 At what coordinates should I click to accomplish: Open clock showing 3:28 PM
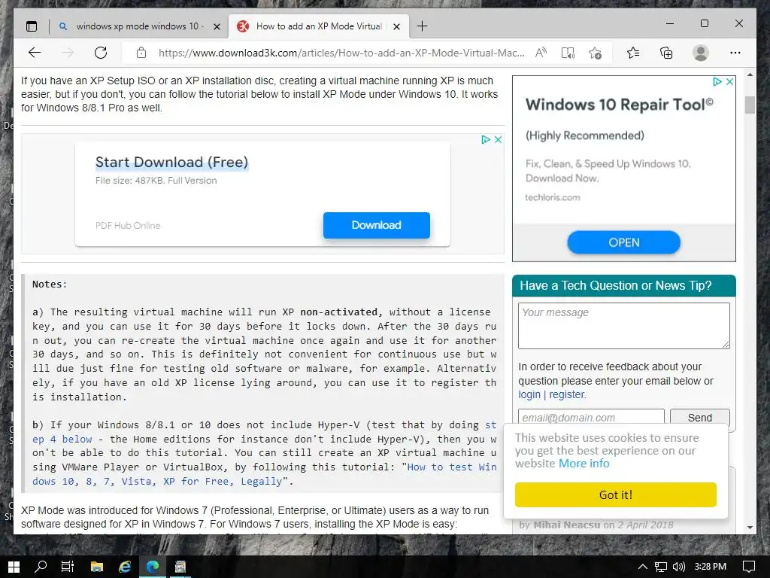pos(710,567)
